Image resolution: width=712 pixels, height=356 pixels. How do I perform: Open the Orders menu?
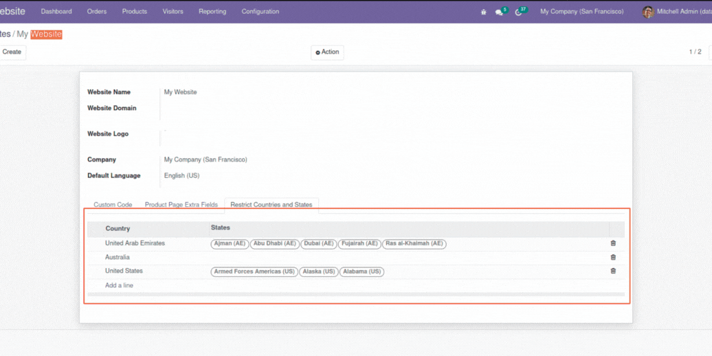click(97, 12)
